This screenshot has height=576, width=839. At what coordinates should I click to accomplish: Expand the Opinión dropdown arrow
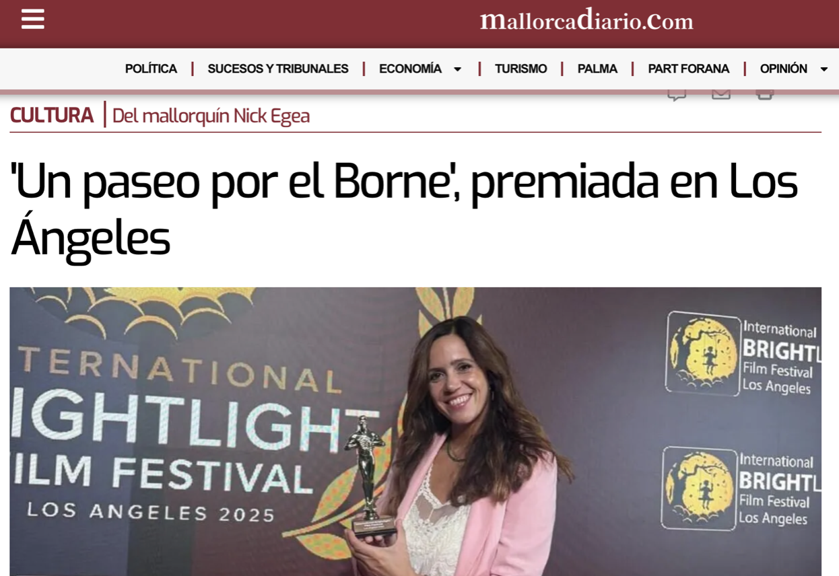(x=824, y=69)
